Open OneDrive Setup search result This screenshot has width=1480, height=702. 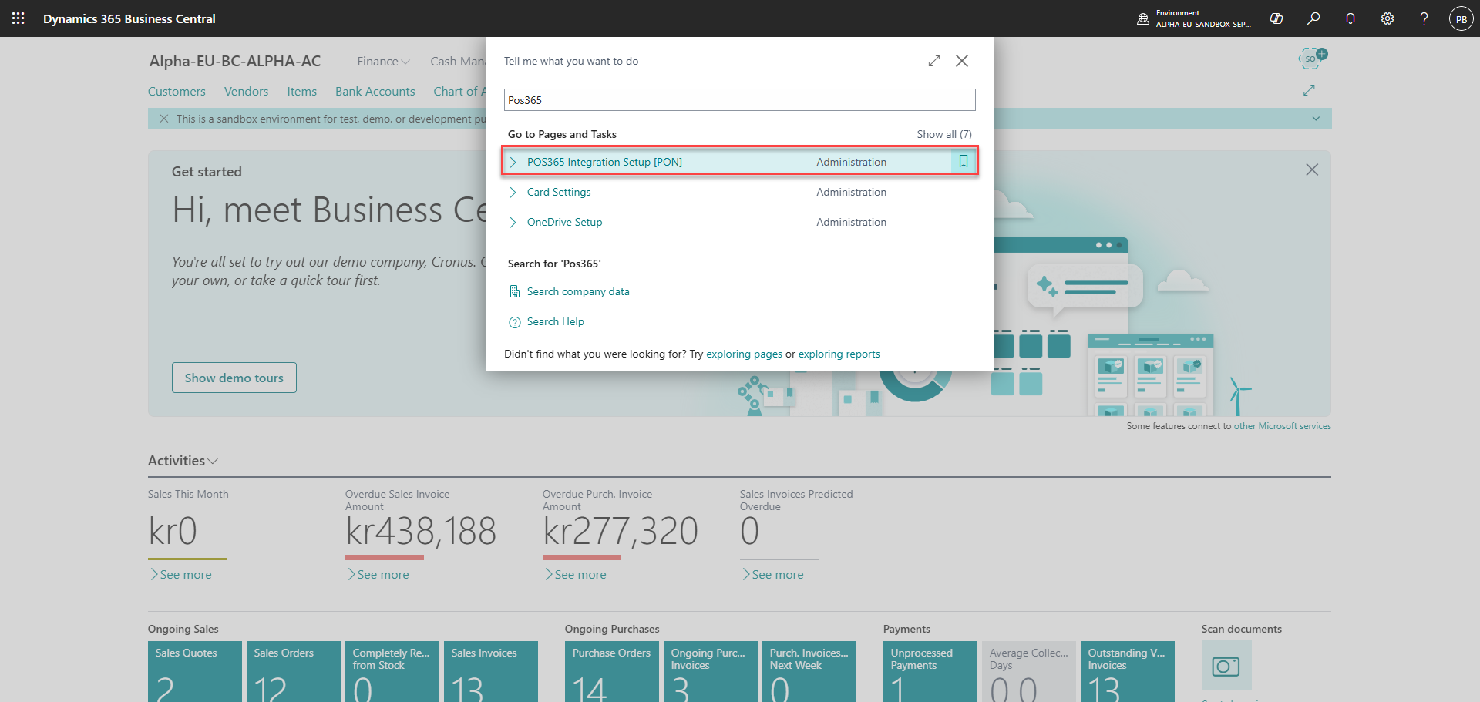(565, 222)
